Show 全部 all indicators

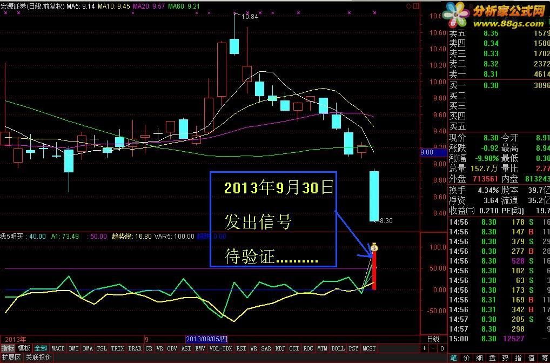click(x=41, y=348)
